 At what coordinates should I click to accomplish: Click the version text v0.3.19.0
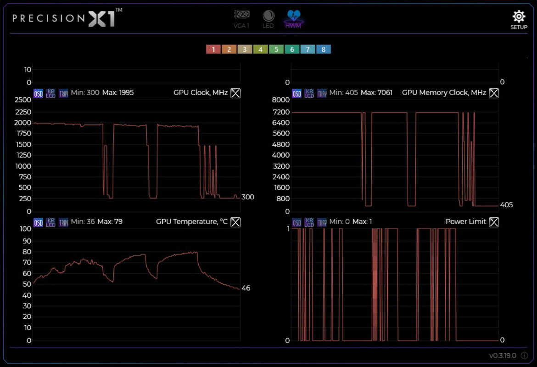[503, 356]
